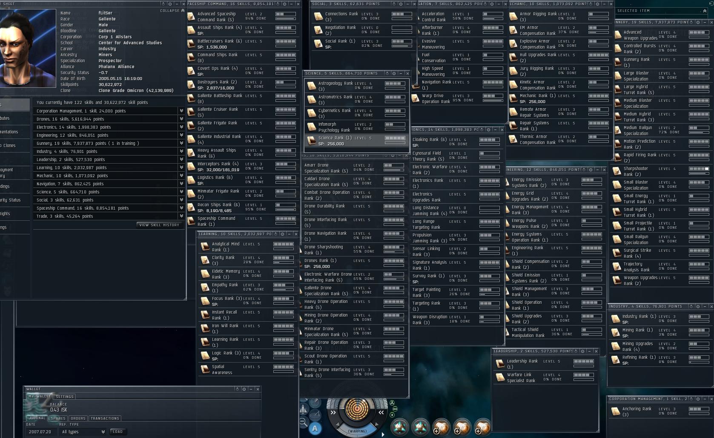Click the wallet journal date field

(x=41, y=432)
